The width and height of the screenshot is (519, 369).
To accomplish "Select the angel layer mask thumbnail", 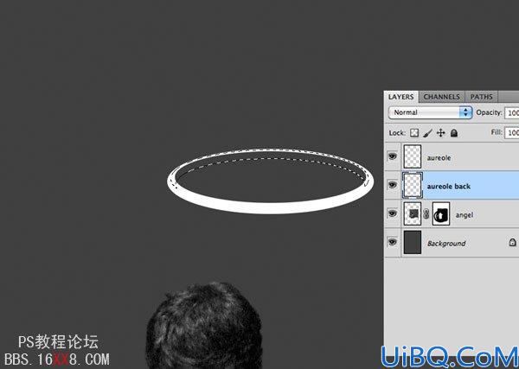I will click(x=441, y=213).
